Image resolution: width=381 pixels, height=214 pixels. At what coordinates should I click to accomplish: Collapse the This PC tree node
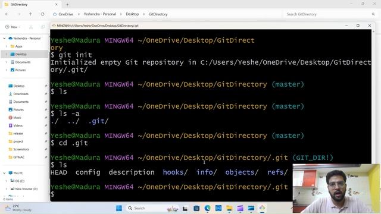tap(4, 173)
